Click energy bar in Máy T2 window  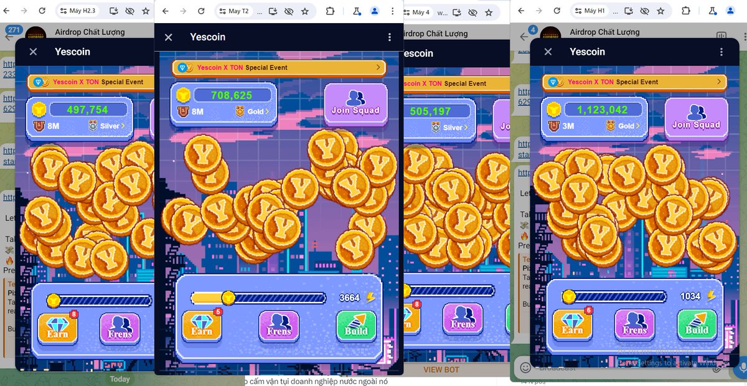click(x=258, y=298)
